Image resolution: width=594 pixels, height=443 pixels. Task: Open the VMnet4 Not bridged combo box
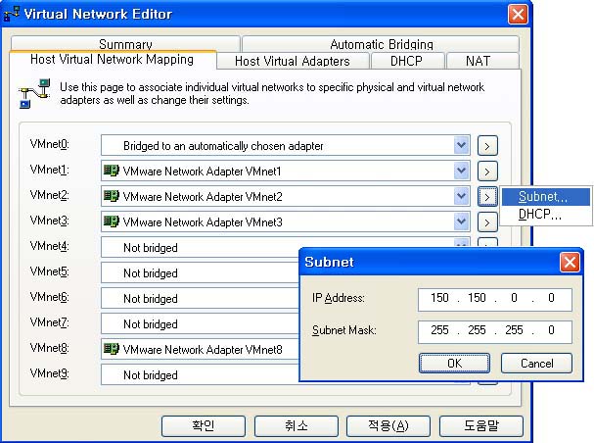200,247
